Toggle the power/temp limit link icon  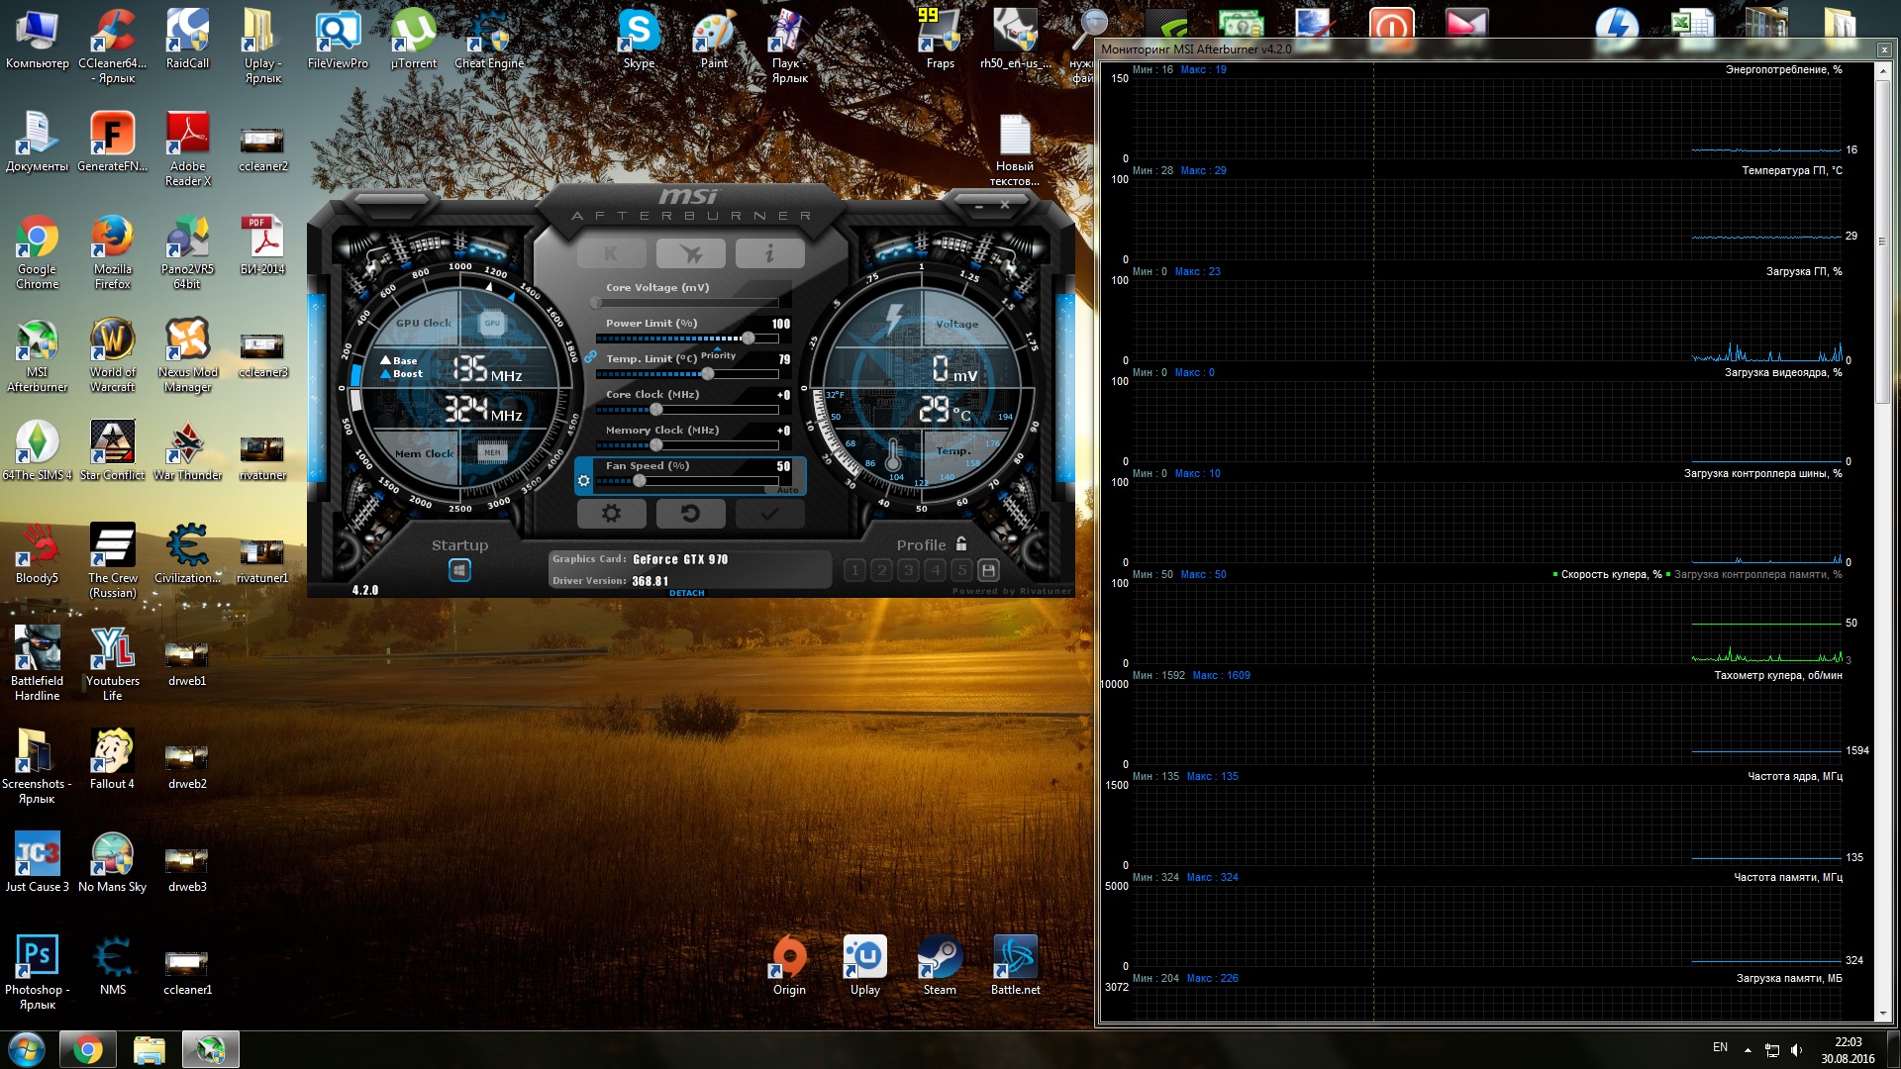tap(590, 356)
